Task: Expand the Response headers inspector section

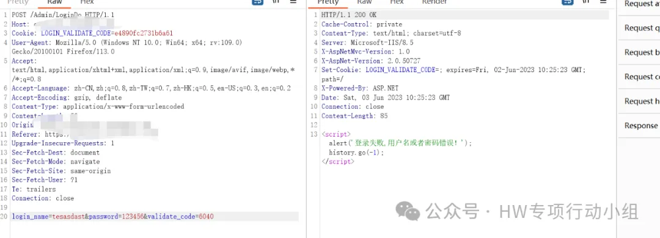Action: pos(639,126)
